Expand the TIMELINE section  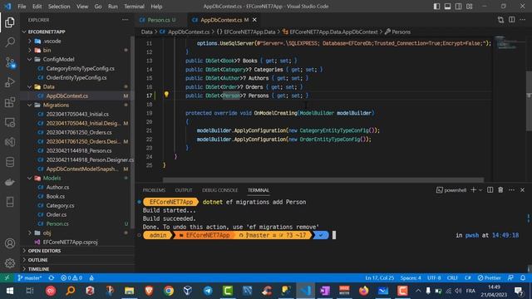(x=39, y=269)
